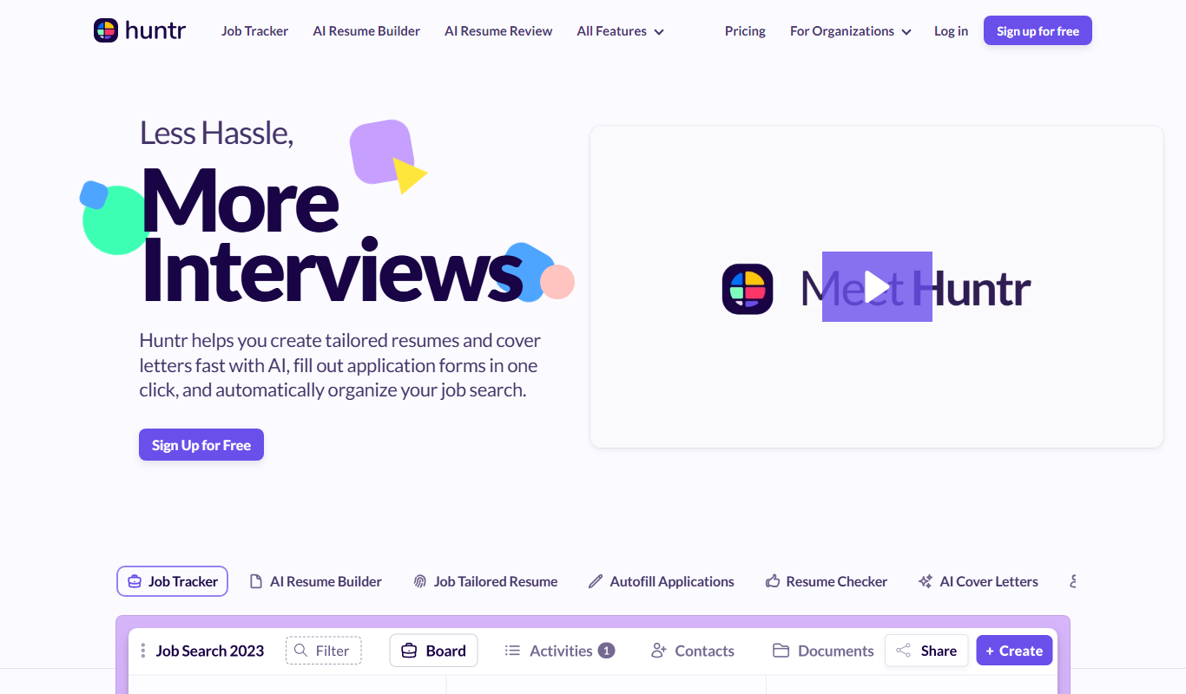Click Sign up for free in header
This screenshot has width=1186, height=694.
[1038, 30]
